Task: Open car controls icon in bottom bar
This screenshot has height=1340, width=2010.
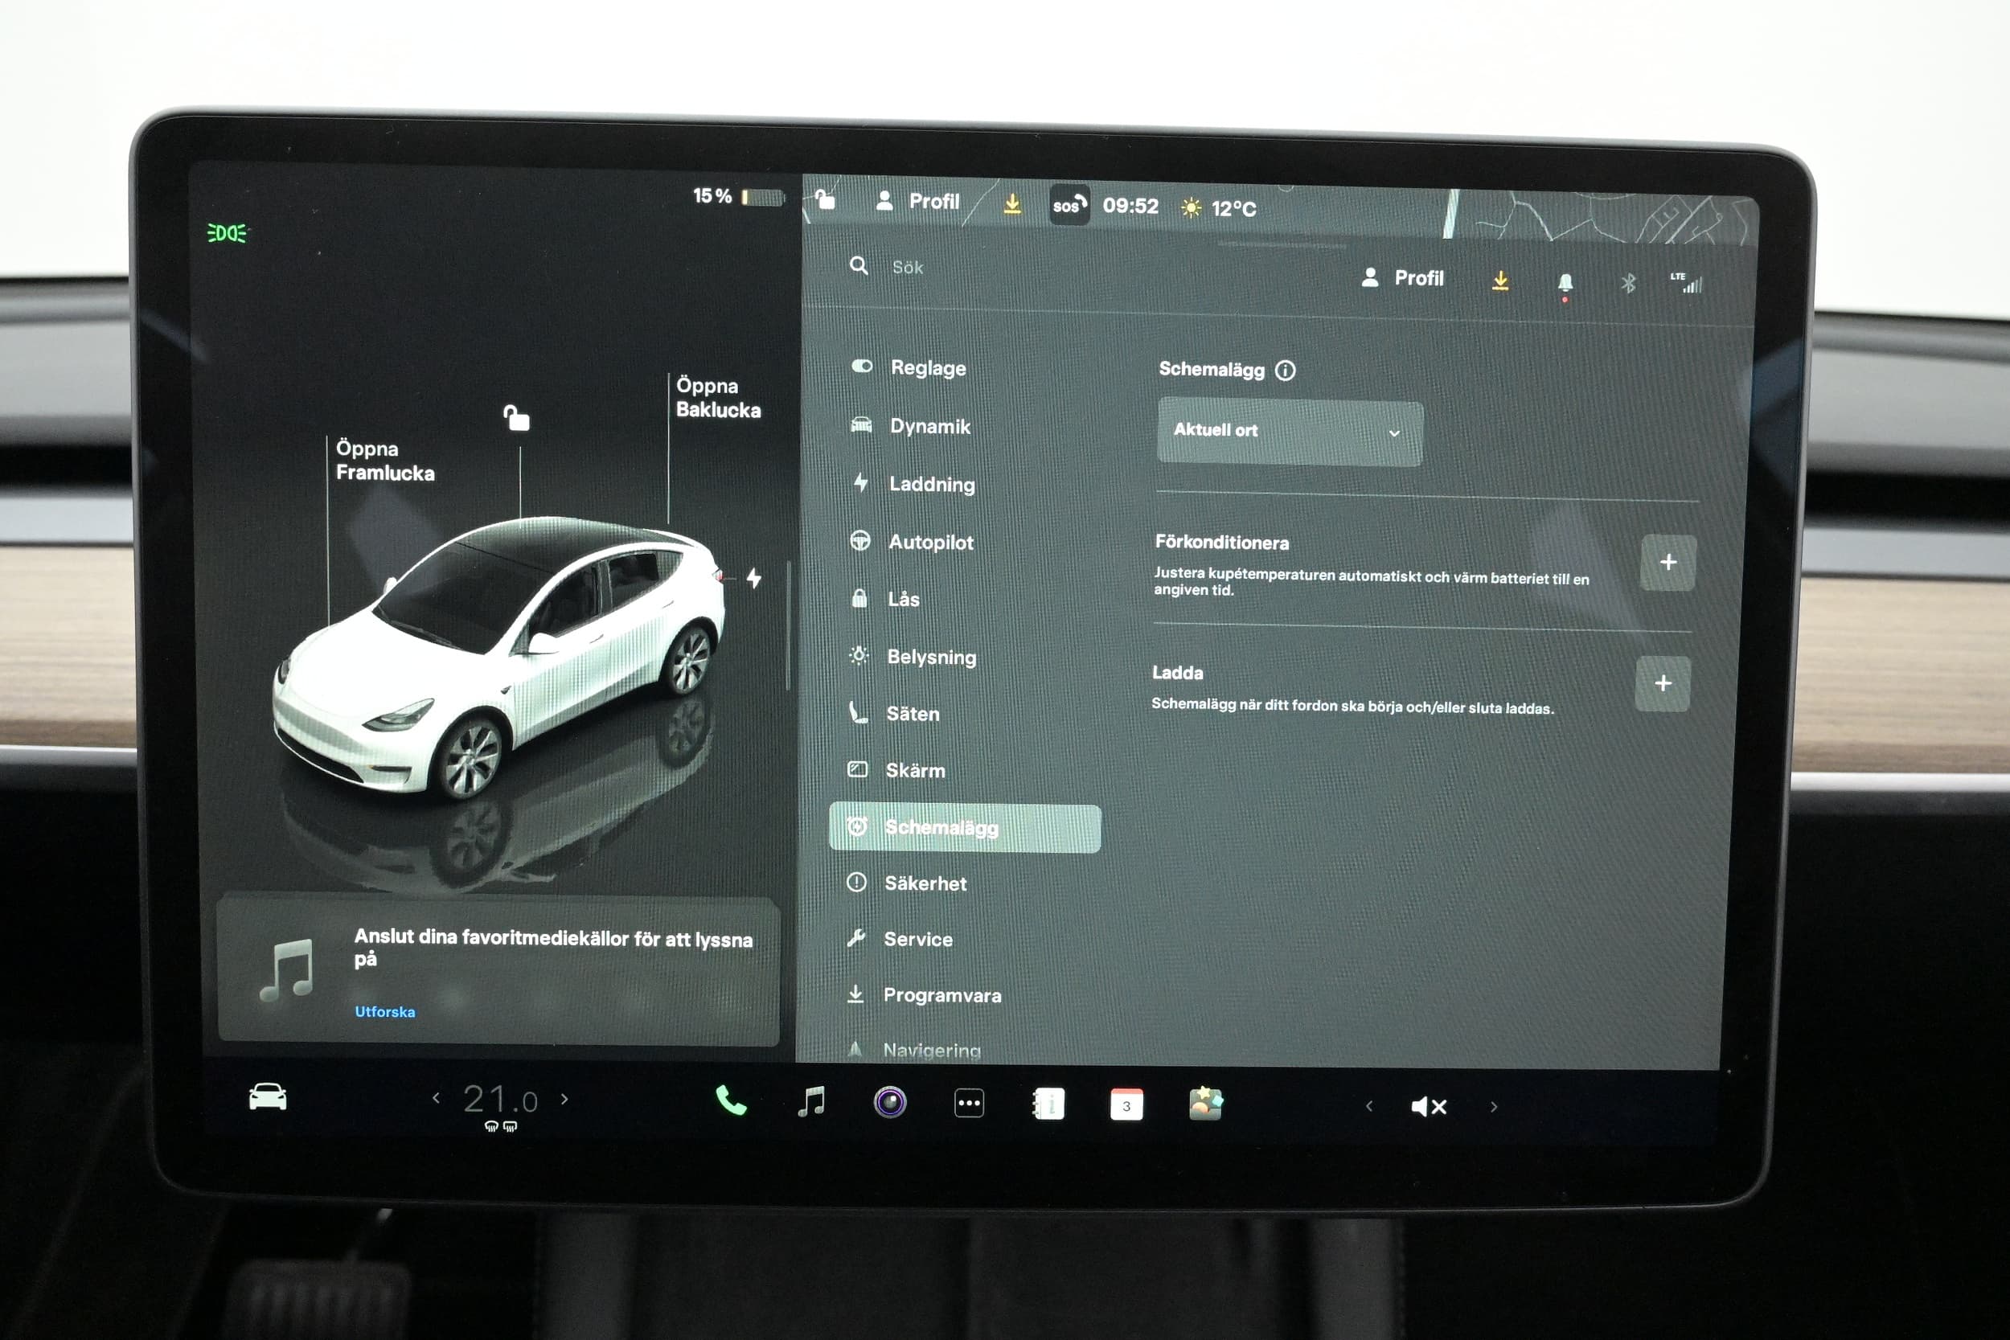Action: (268, 1096)
